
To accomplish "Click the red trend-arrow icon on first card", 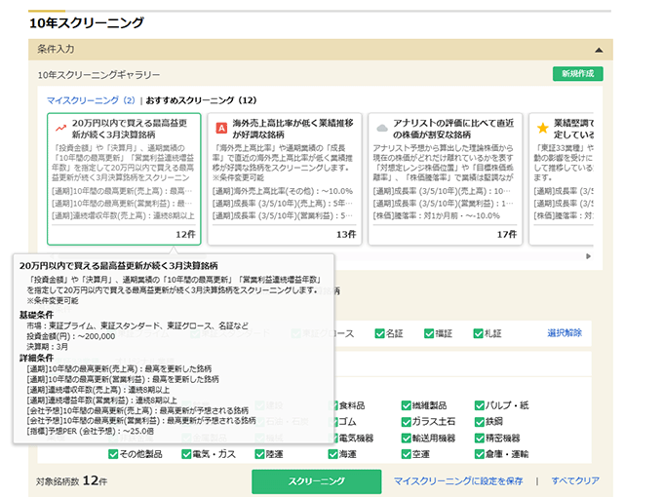I will [60, 128].
